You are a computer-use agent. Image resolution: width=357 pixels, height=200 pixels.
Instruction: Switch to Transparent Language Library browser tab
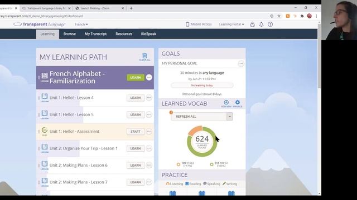[46, 8]
